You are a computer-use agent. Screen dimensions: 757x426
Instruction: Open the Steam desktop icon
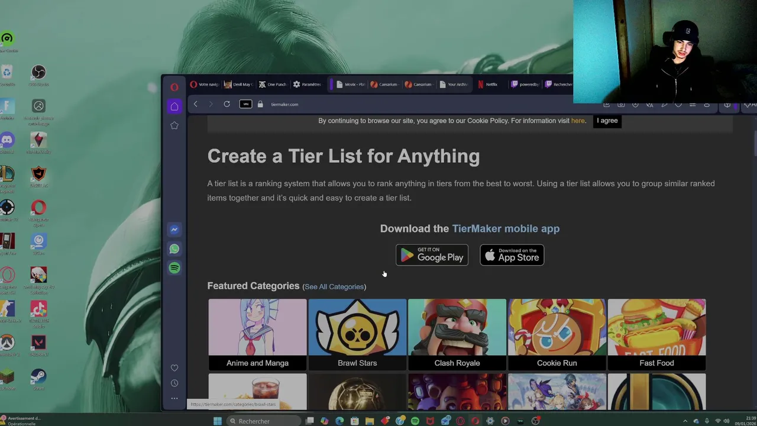pos(38,379)
